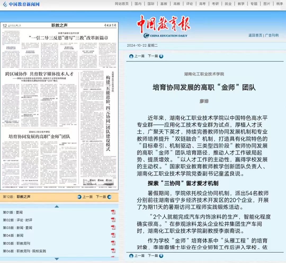The width and height of the screenshot is (286, 263).
Task: Click the 下一篇 arrow icon below the article
Action: click(161, 256)
